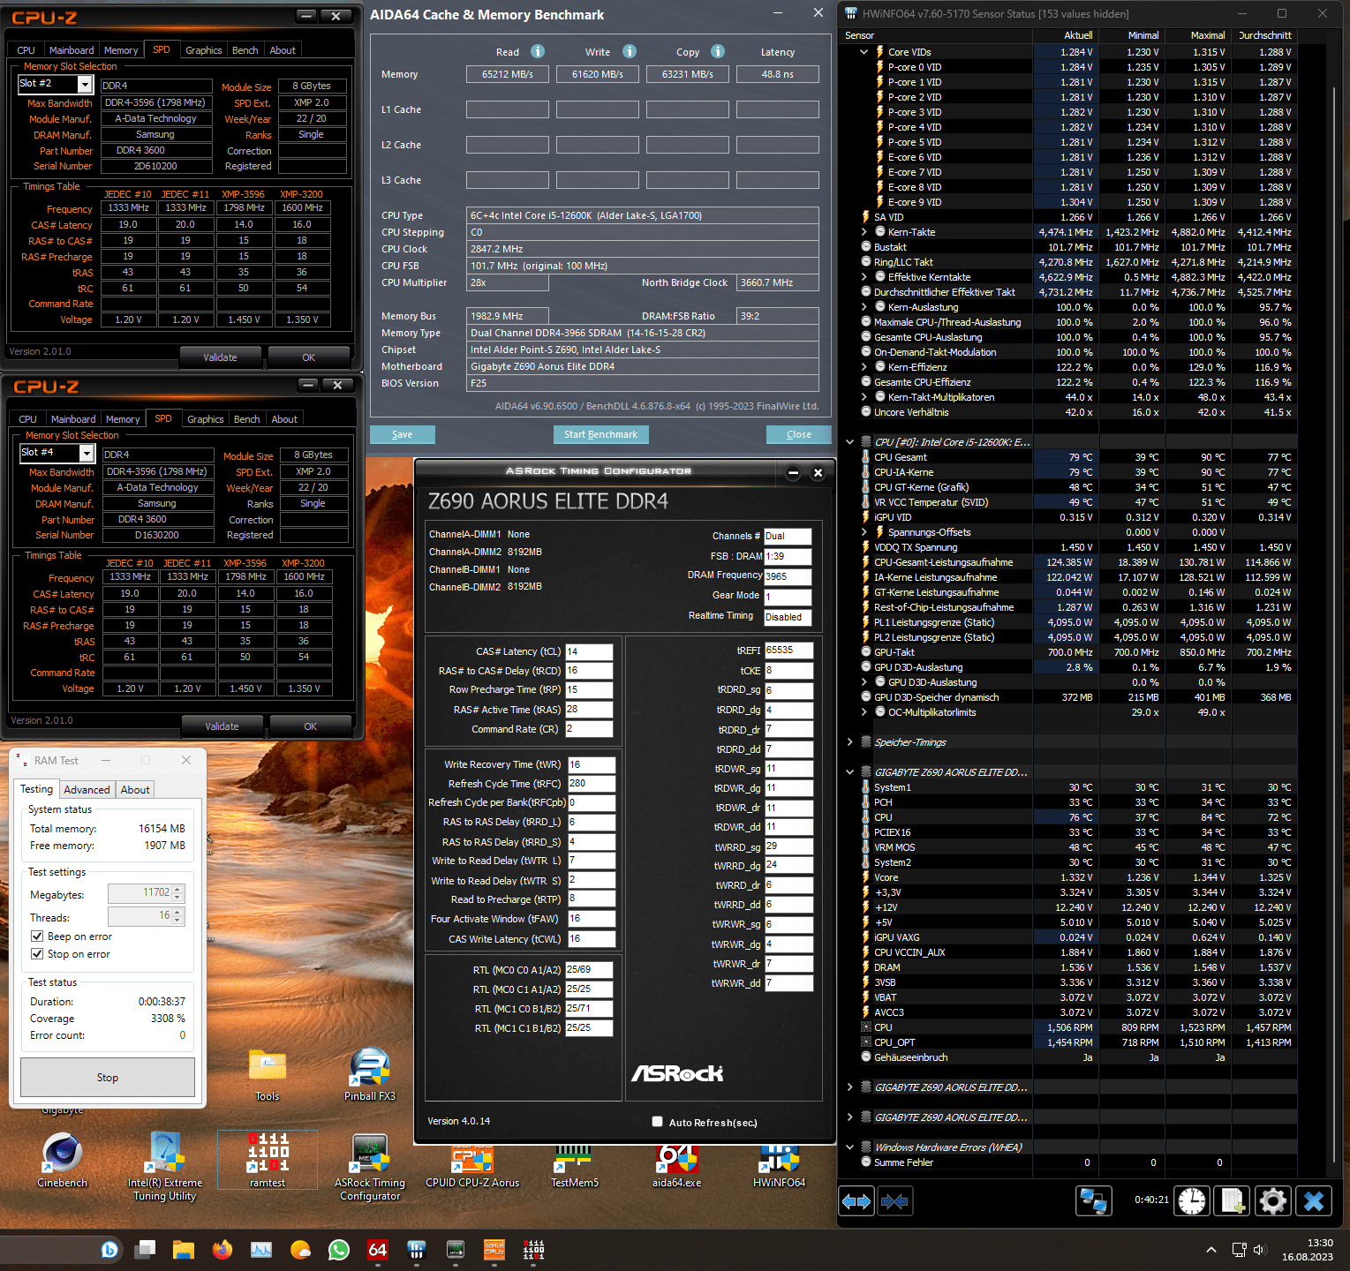Screen dimensions: 1350x1271
Task: Collapse Windows Hardware Errors (WHEA) section
Action: coord(850,1147)
